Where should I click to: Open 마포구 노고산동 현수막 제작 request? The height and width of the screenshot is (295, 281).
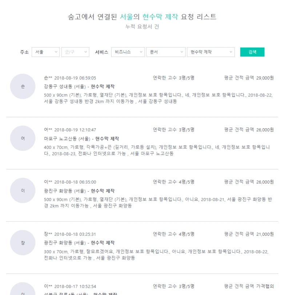coord(81,139)
